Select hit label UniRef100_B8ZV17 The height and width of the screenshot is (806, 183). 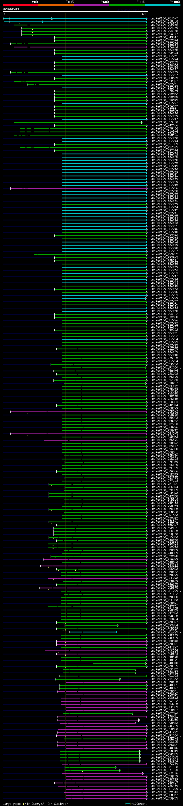click(x=164, y=119)
